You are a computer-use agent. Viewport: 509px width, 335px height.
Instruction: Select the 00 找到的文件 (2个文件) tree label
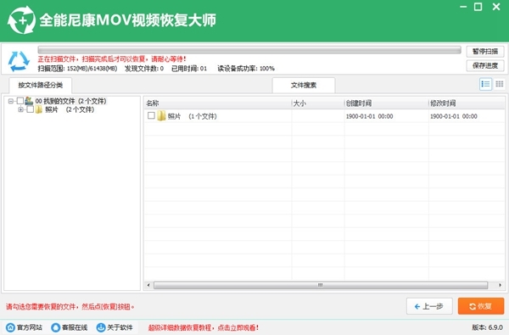(70, 101)
